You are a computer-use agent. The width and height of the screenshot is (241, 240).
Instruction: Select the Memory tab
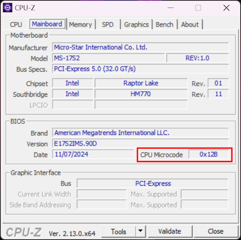pyautogui.click(x=81, y=24)
